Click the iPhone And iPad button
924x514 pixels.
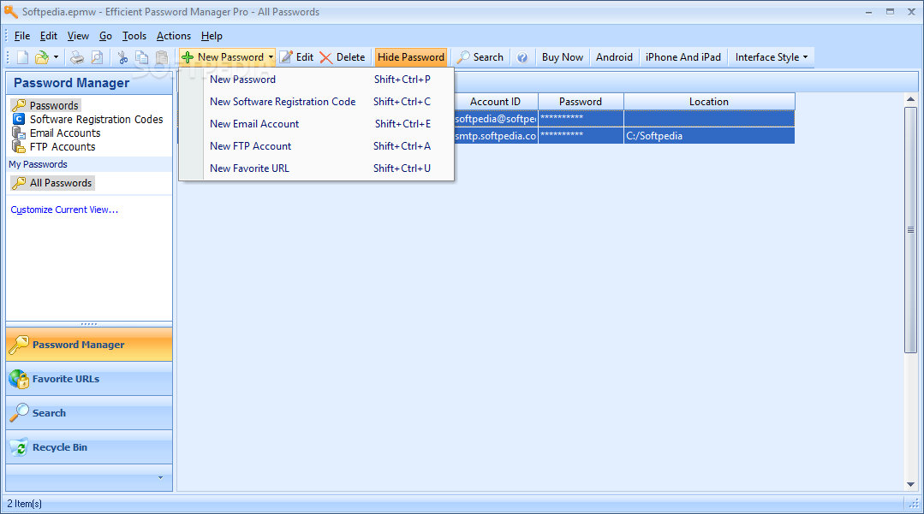[683, 57]
